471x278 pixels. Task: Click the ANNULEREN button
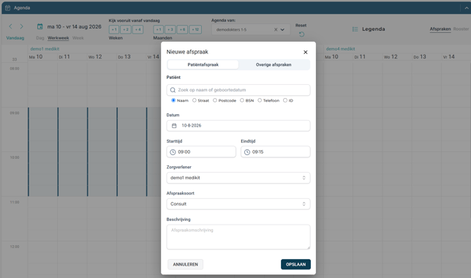tap(185, 265)
